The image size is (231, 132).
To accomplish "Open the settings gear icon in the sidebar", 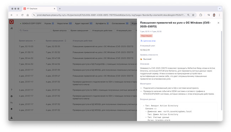I will (x=11, y=96).
